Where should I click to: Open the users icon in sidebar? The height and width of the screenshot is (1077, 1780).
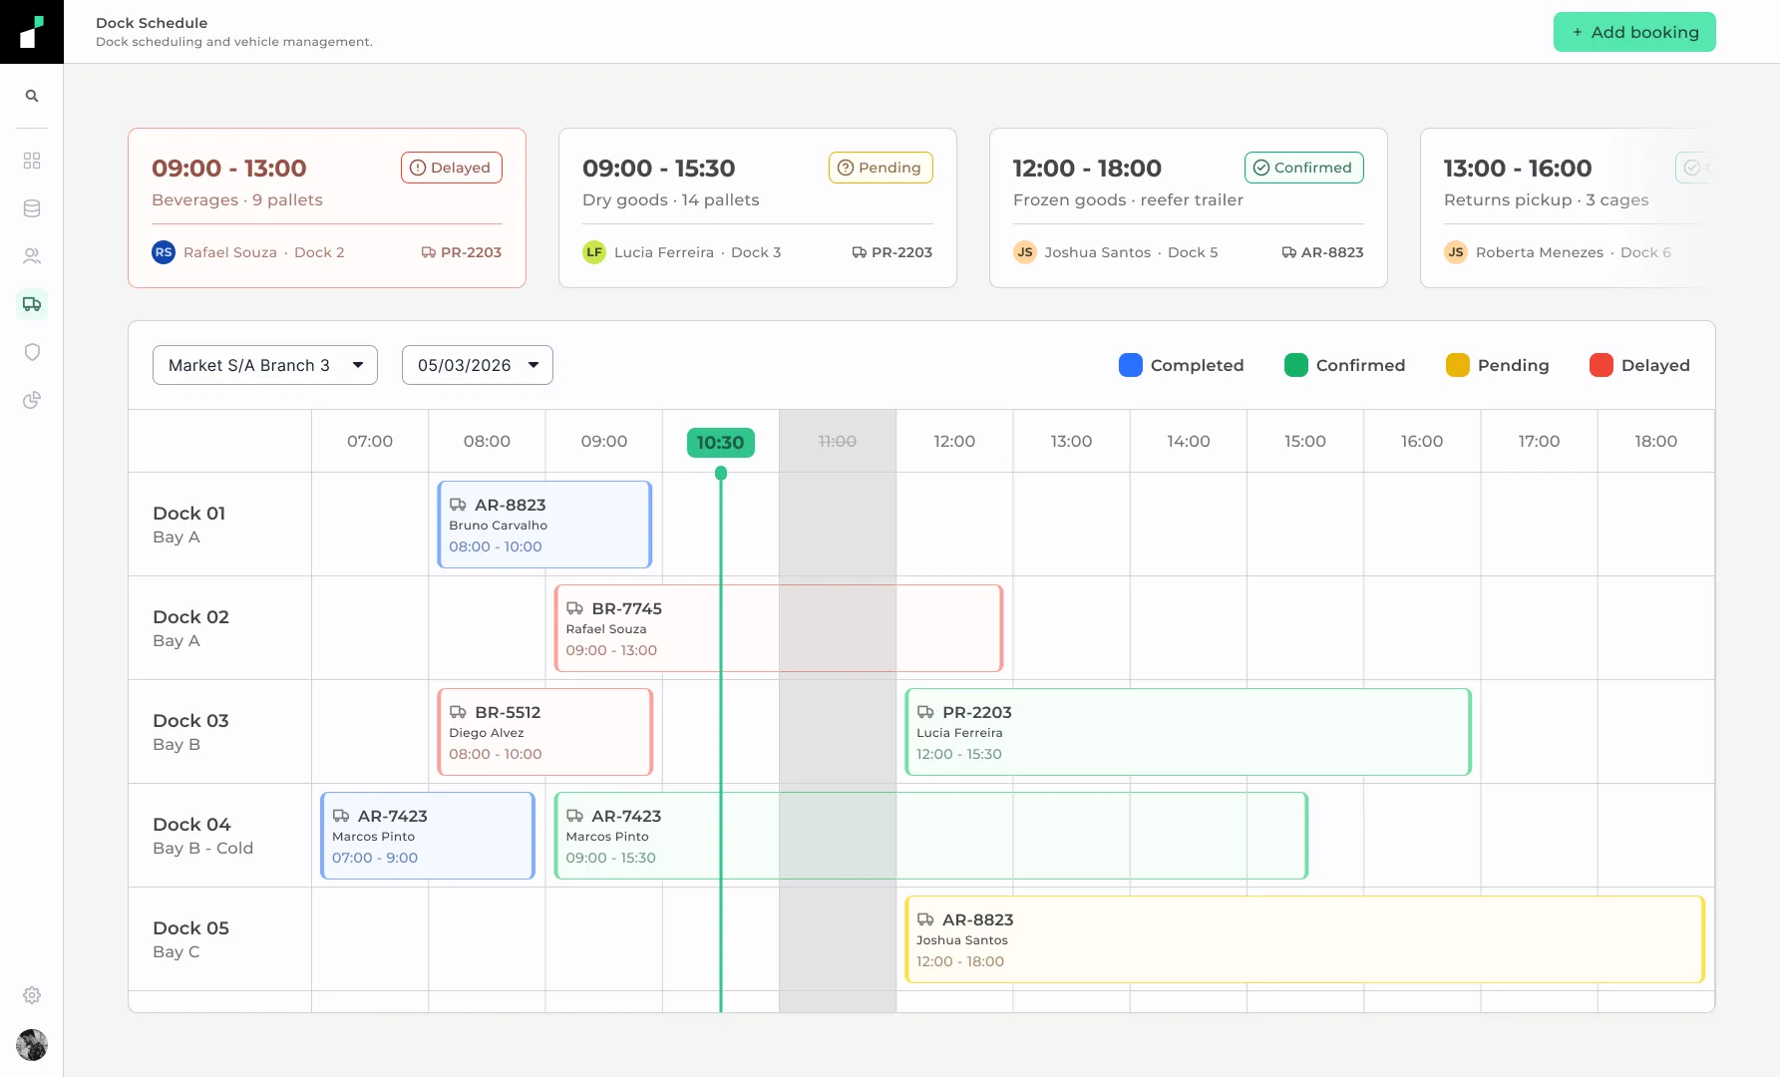[32, 256]
